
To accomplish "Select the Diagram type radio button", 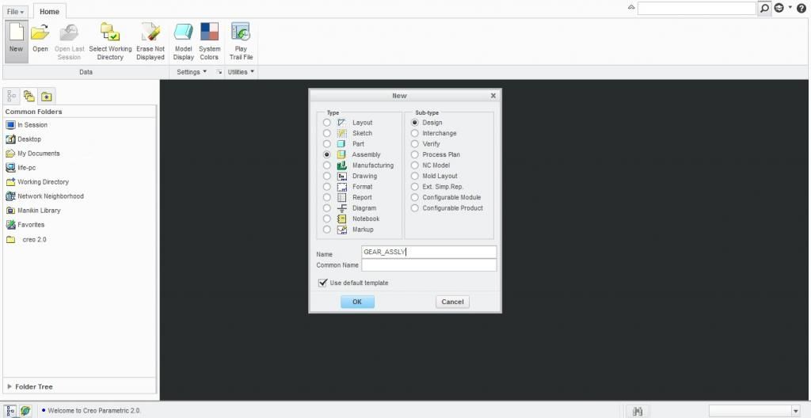I will click(326, 208).
